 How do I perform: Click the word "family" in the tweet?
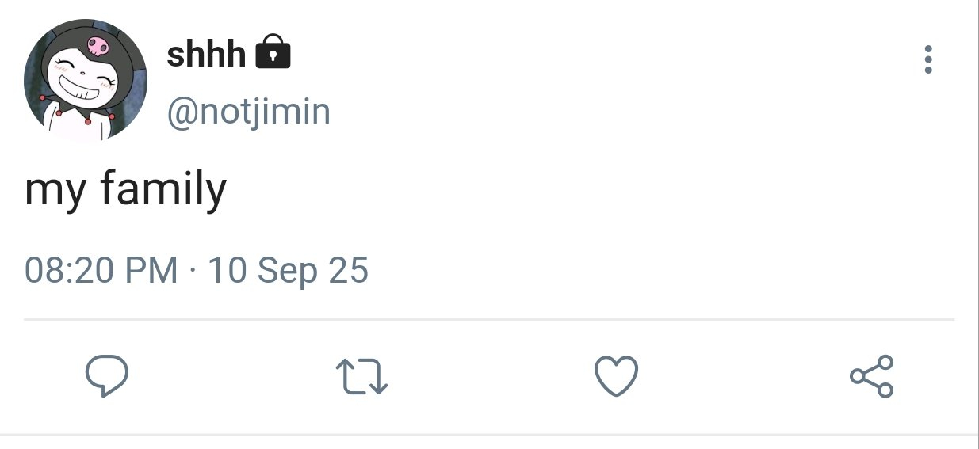pos(163,190)
